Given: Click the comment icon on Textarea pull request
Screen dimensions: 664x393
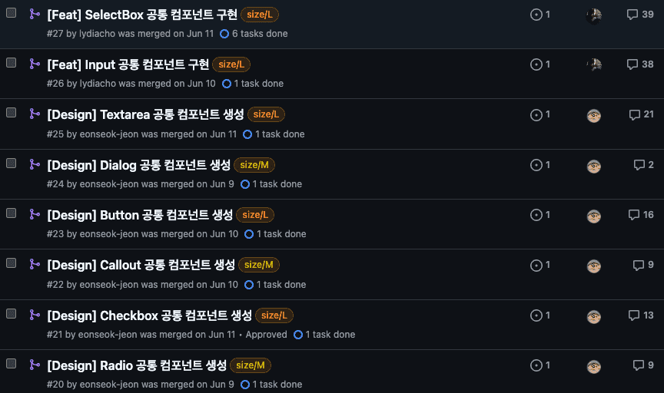Looking at the screenshot, I should (x=634, y=115).
